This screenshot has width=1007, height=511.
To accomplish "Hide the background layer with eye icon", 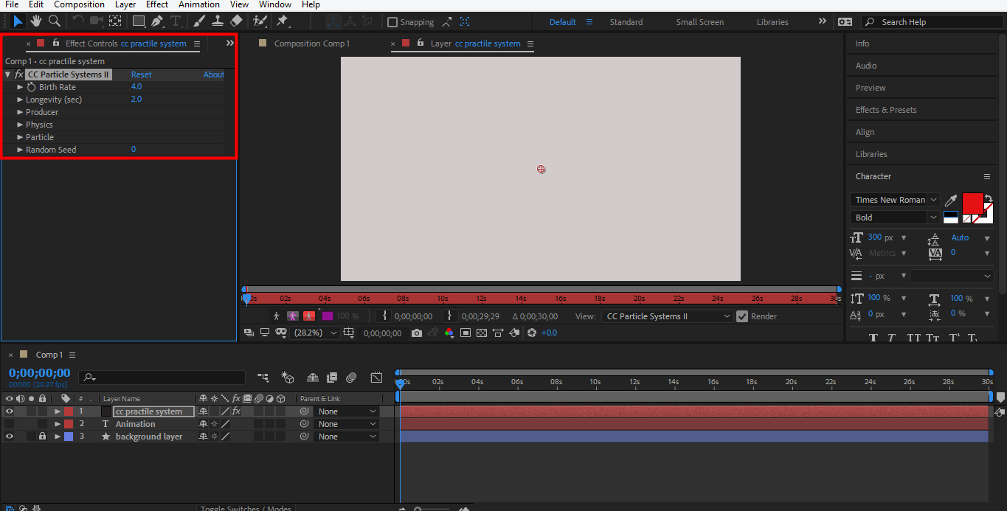I will pyautogui.click(x=10, y=437).
